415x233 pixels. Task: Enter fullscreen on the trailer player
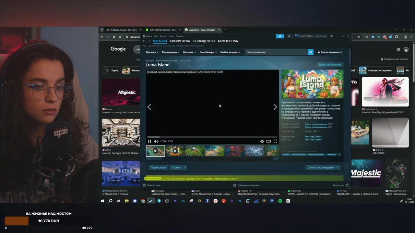coord(275,141)
